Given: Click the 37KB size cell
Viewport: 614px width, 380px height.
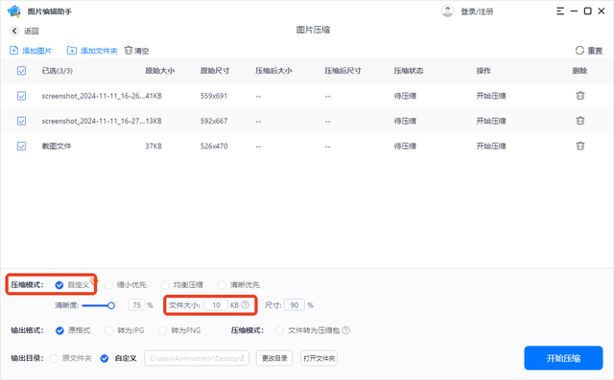Looking at the screenshot, I should coord(153,146).
